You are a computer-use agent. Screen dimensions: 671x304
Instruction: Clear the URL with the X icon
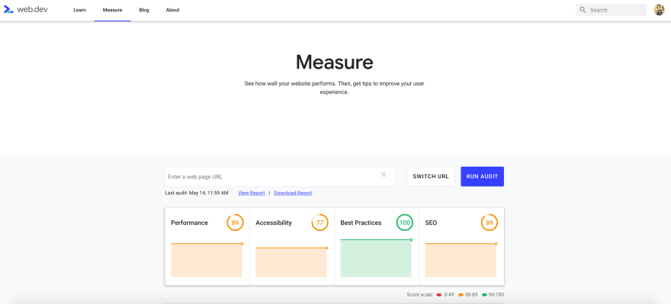pos(384,174)
